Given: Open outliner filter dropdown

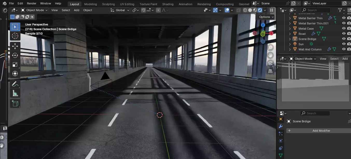Looking at the screenshot, I should coord(342,10).
